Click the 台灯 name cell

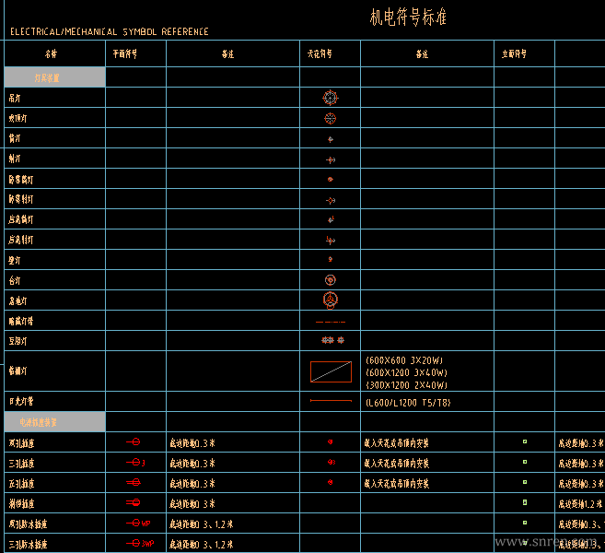pyautogui.click(x=54, y=280)
